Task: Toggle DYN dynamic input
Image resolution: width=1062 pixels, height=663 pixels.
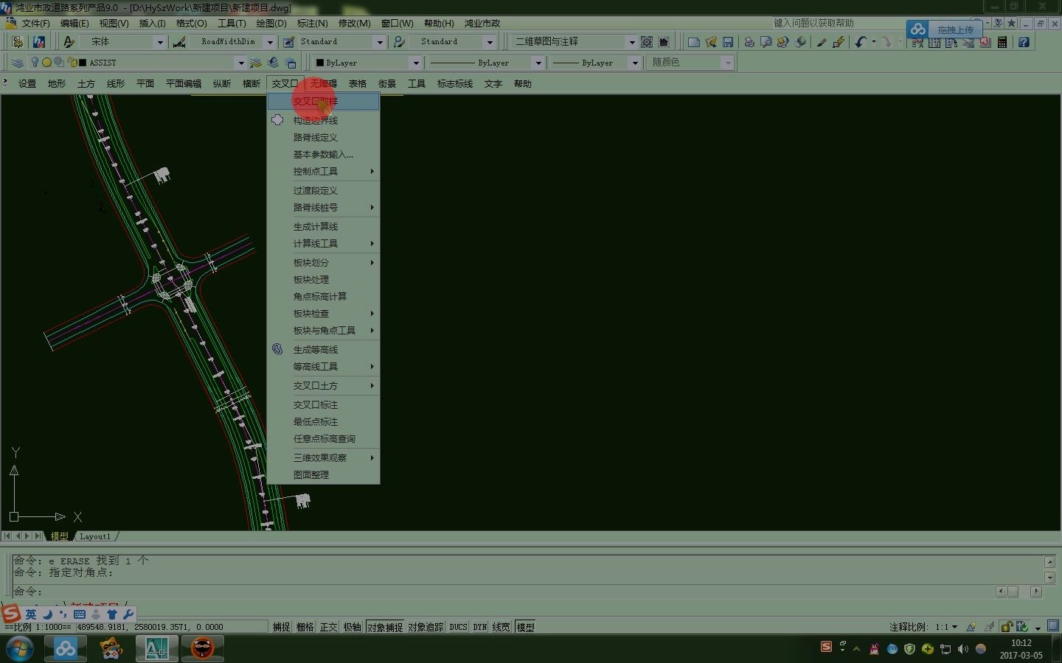Action: pos(479,627)
